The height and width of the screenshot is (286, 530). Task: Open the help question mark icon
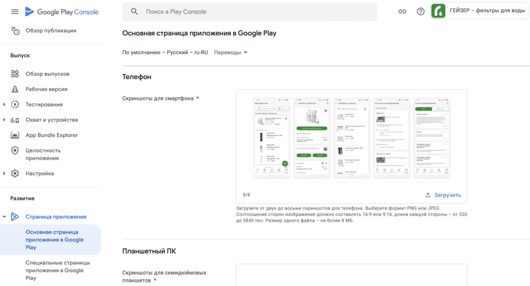[x=420, y=11]
